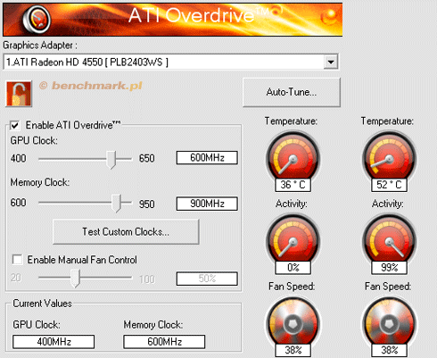
Task: Open the Graphics Adapter dropdown arrow
Action: coord(331,62)
